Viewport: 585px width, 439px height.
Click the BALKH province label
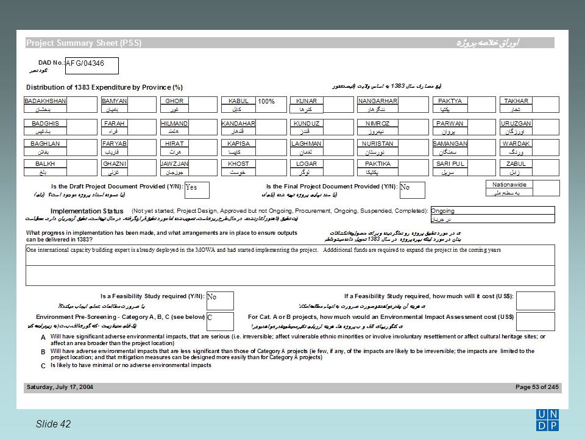pos(45,163)
